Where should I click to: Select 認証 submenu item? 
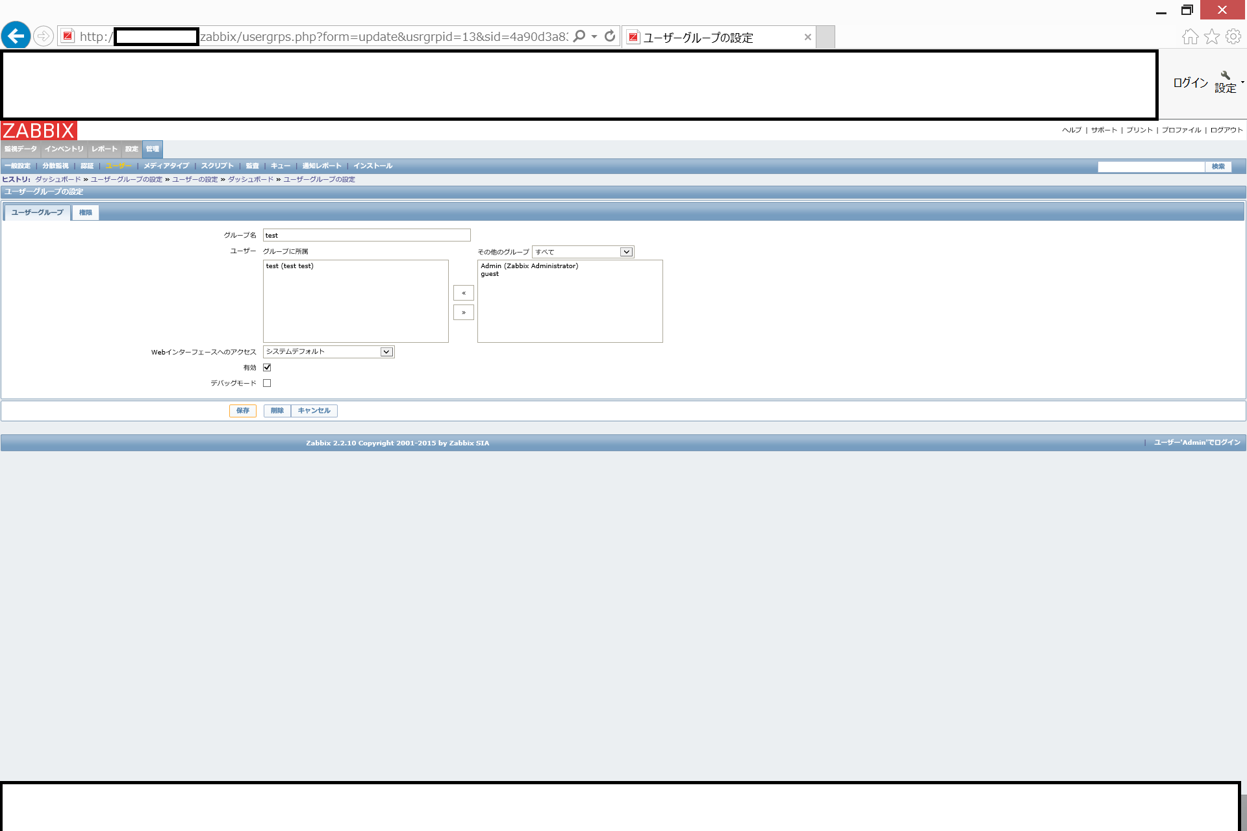(x=87, y=166)
